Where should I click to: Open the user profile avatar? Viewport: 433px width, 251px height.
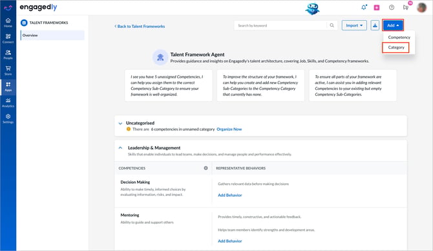421,8
